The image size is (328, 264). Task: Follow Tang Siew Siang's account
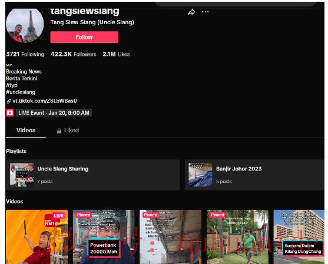pyautogui.click(x=84, y=37)
